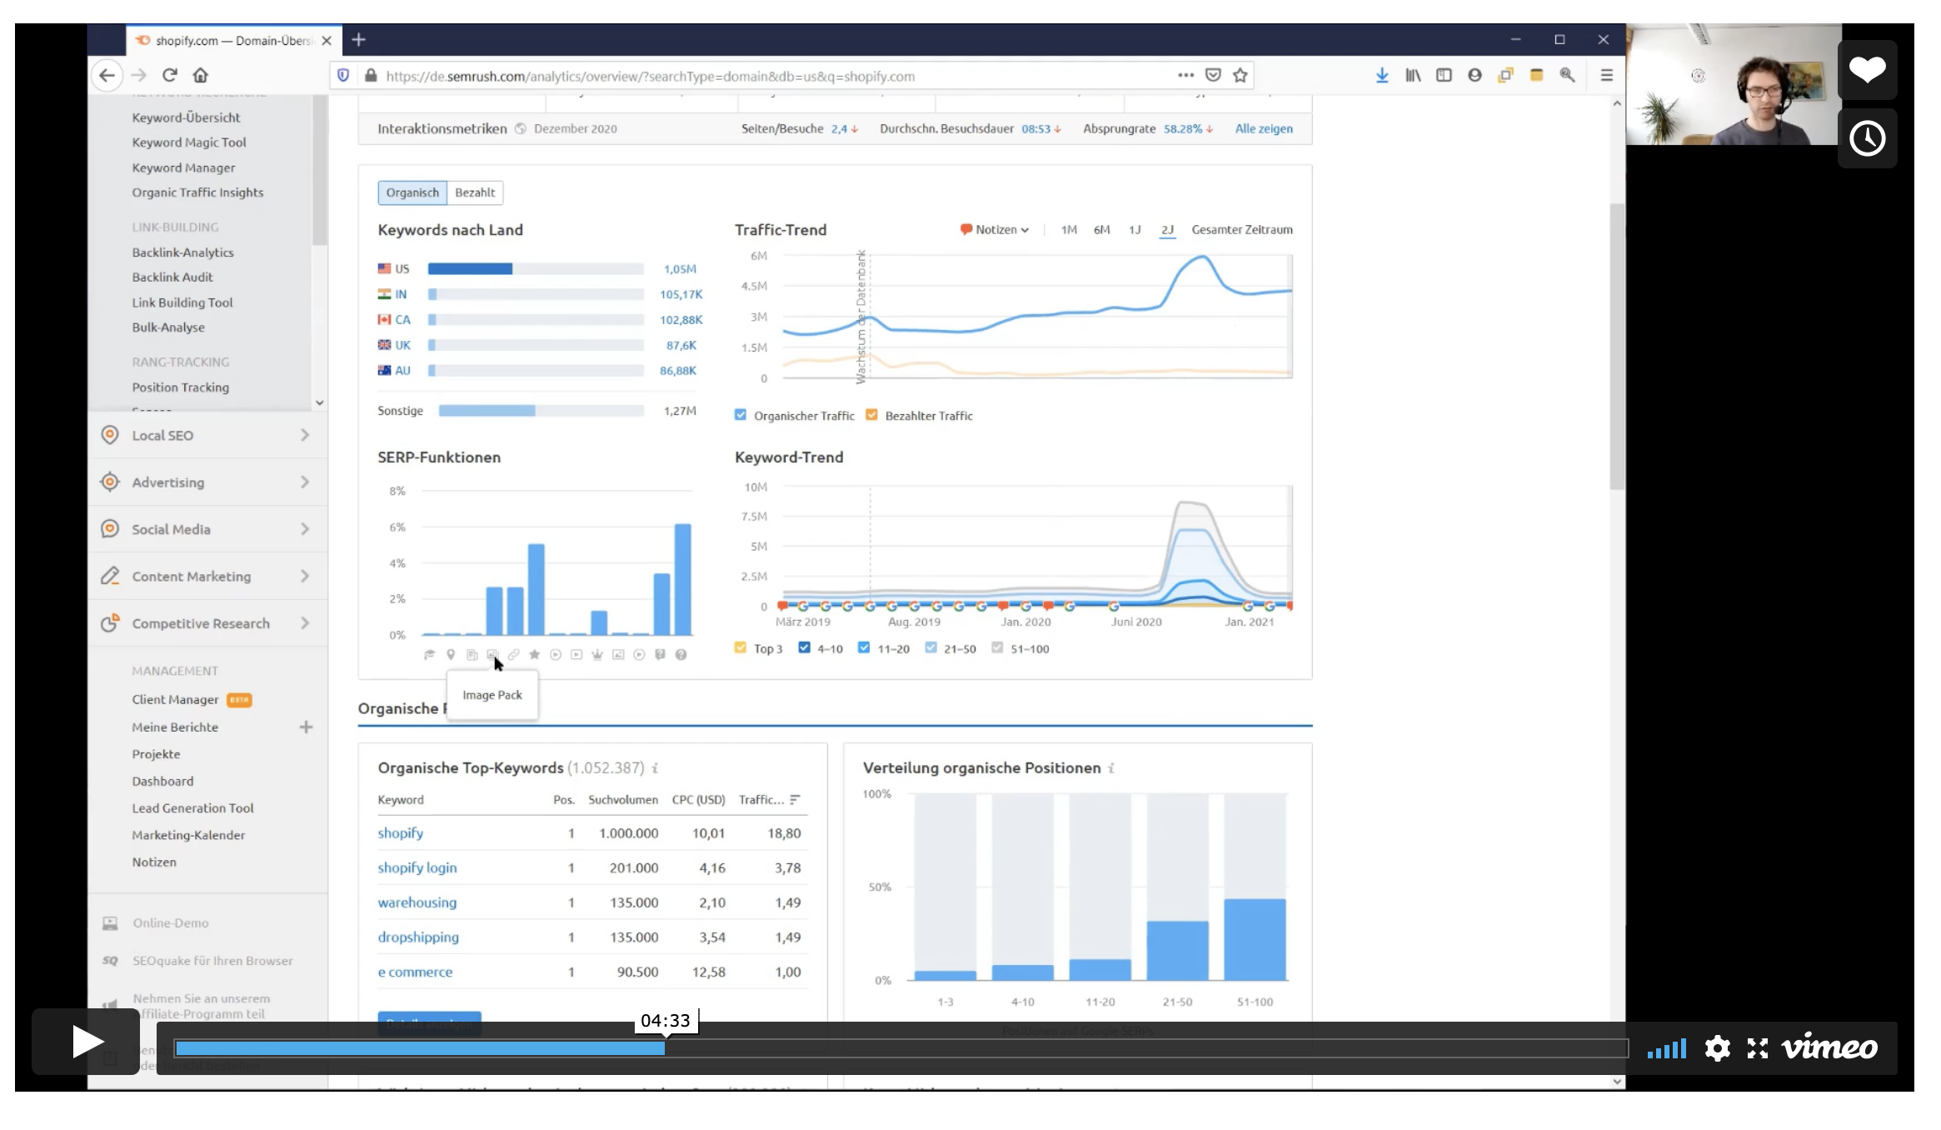Click info icon beside Organische Top-Keywords
The height and width of the screenshot is (1130, 1941).
pyautogui.click(x=655, y=768)
